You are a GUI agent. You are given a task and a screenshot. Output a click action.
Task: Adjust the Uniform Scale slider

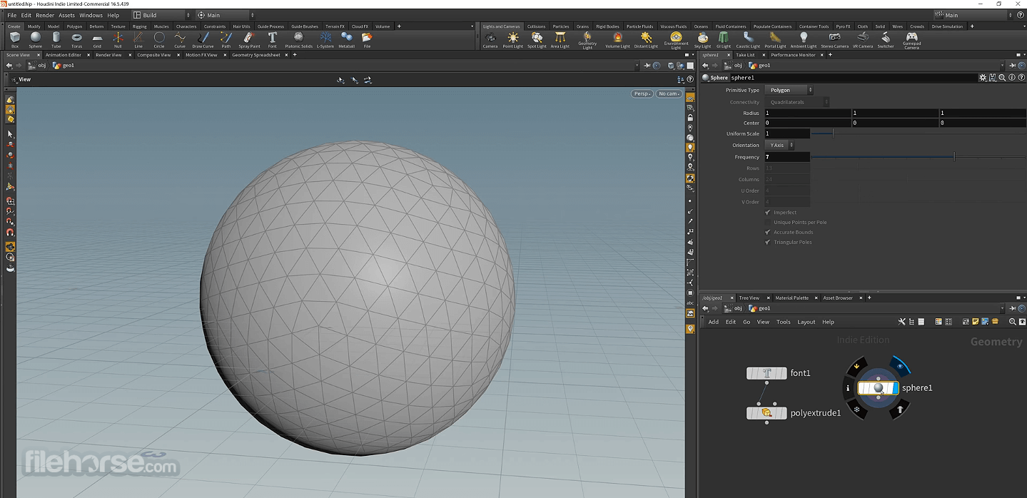918,133
